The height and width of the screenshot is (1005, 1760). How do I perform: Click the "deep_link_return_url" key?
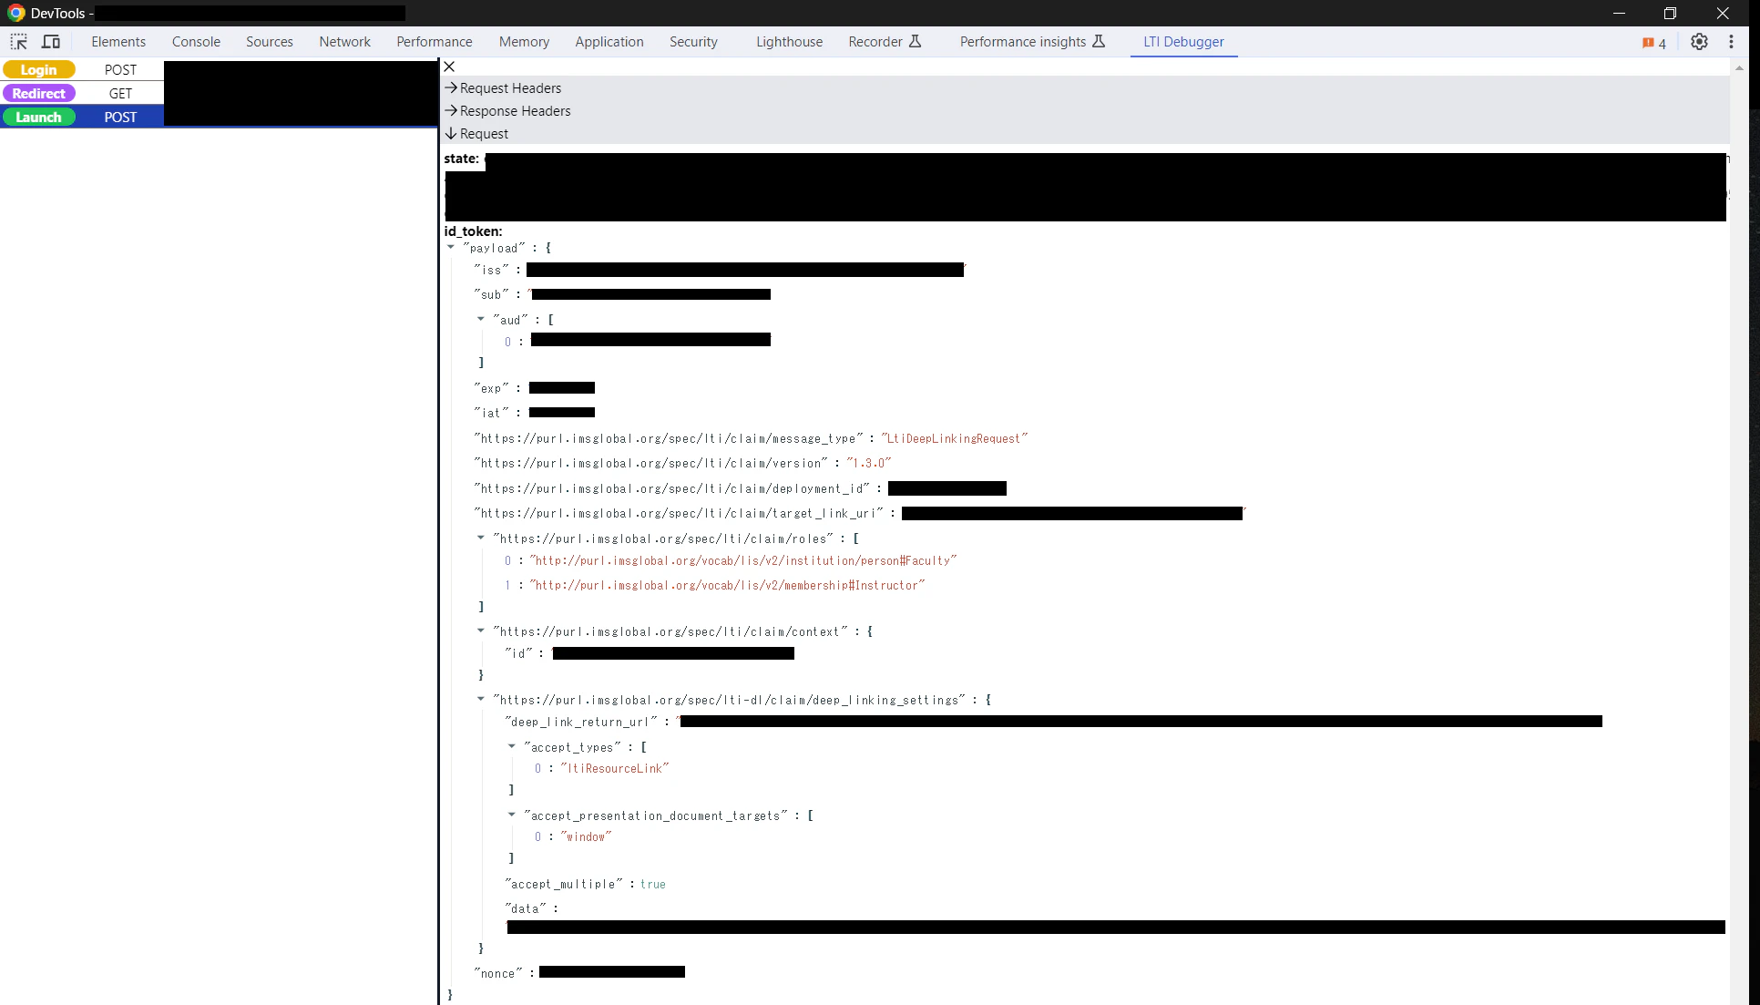(x=581, y=723)
